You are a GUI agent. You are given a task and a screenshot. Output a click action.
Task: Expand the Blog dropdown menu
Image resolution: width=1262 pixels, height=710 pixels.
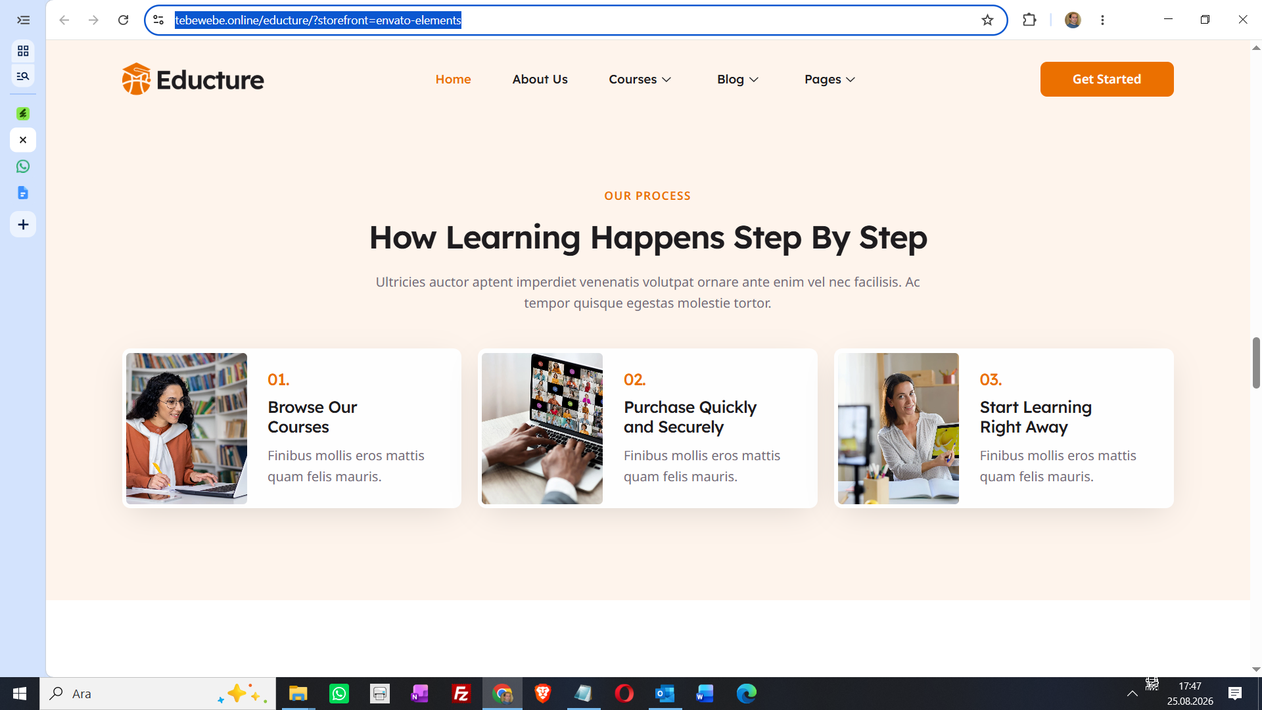pos(737,80)
